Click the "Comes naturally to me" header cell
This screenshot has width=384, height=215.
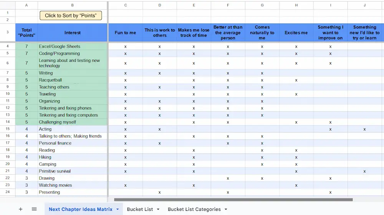click(x=262, y=33)
